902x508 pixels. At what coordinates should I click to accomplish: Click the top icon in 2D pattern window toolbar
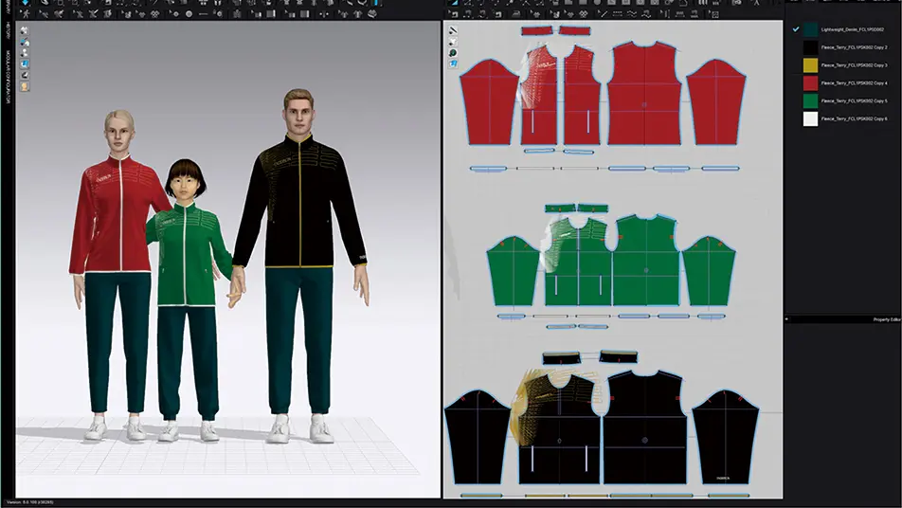[x=453, y=29]
